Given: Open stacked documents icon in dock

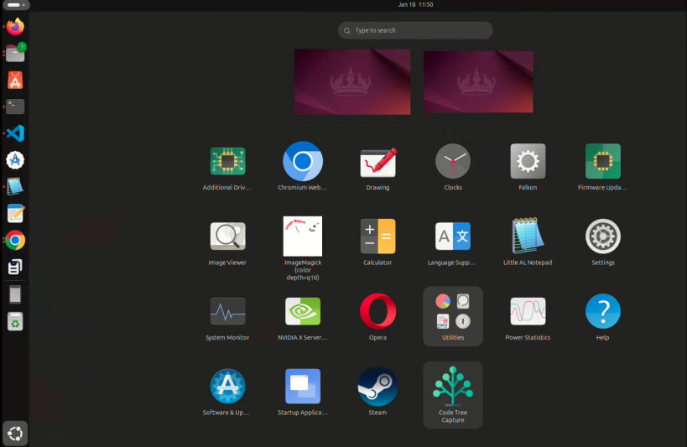Looking at the screenshot, I should click(x=15, y=267).
